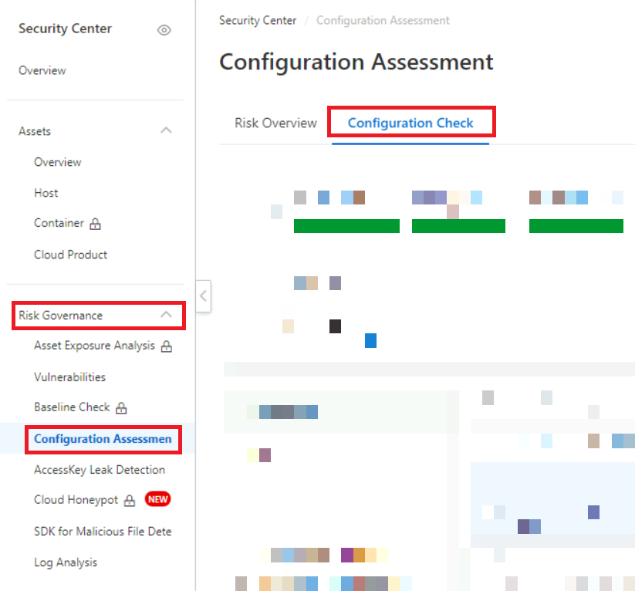Open SDK for Malicious File Detection

[103, 531]
